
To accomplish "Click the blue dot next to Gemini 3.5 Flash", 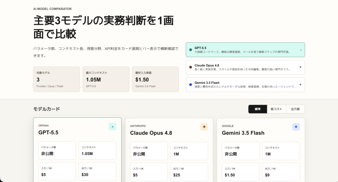I will [190, 85].
